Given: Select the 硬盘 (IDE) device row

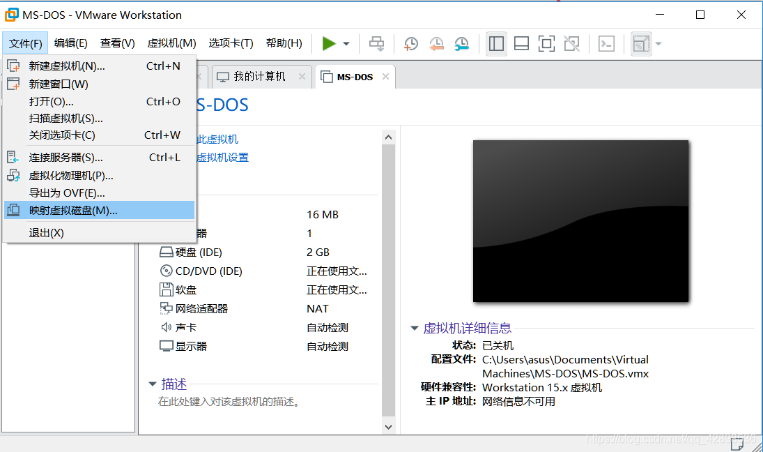Looking at the screenshot, I should (265, 253).
